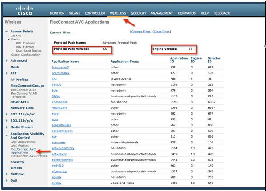Open the afpovertcp application link
The height and width of the screenshot is (191, 266).
click(x=59, y=171)
